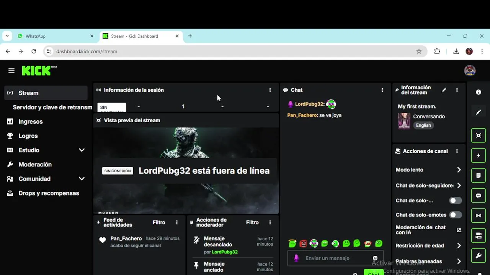Viewport: 490px width, 275px height.
Task: Open the Feed de actividades Filtro
Action: click(x=159, y=222)
